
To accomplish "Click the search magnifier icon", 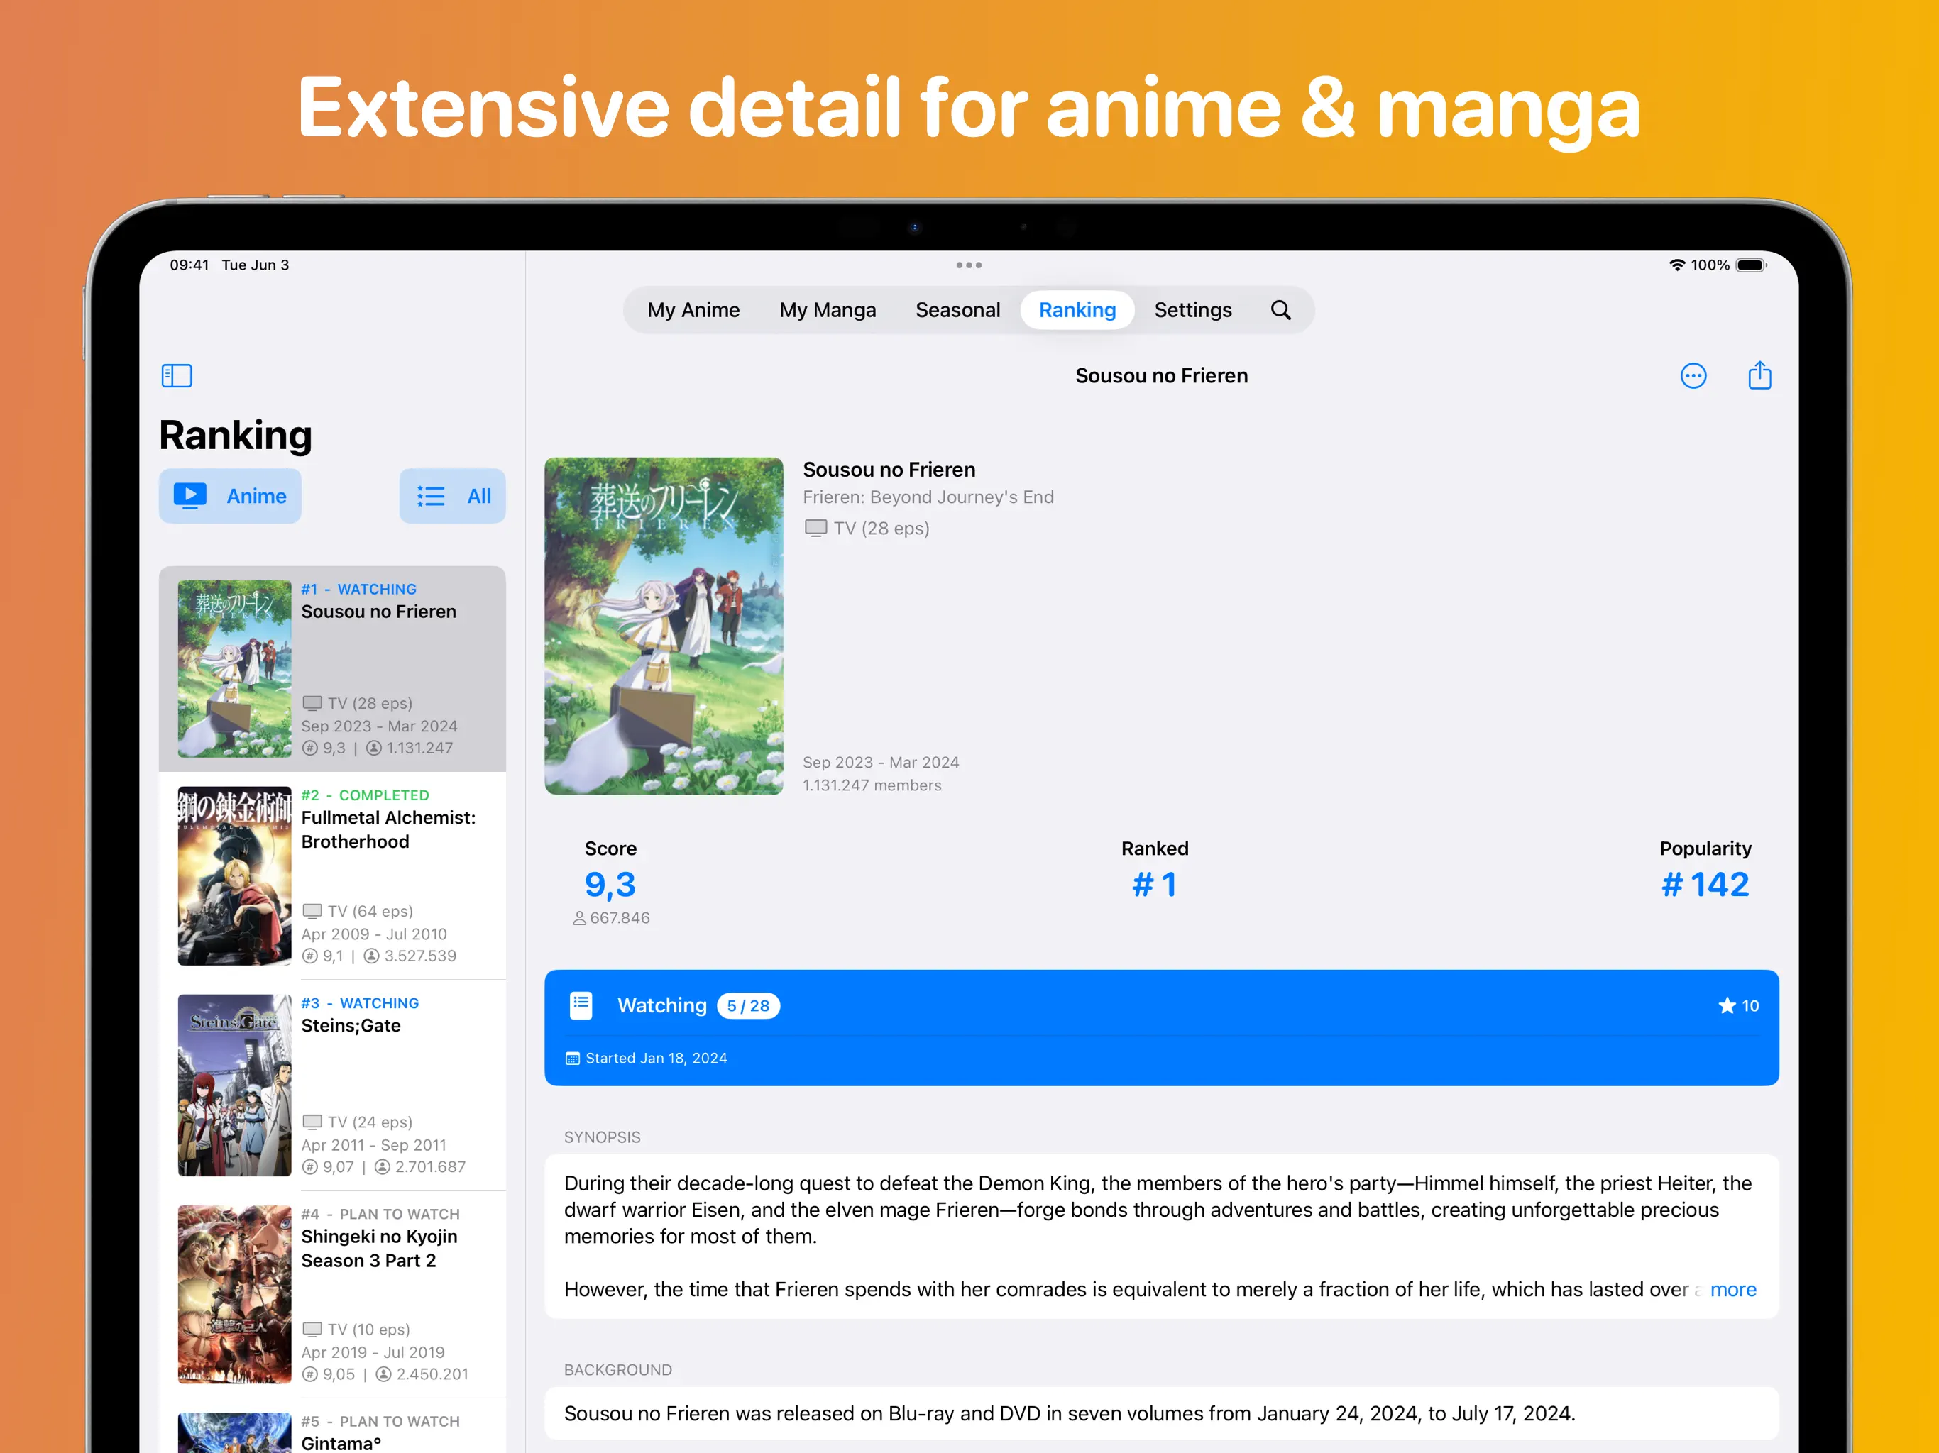I will click(1280, 310).
